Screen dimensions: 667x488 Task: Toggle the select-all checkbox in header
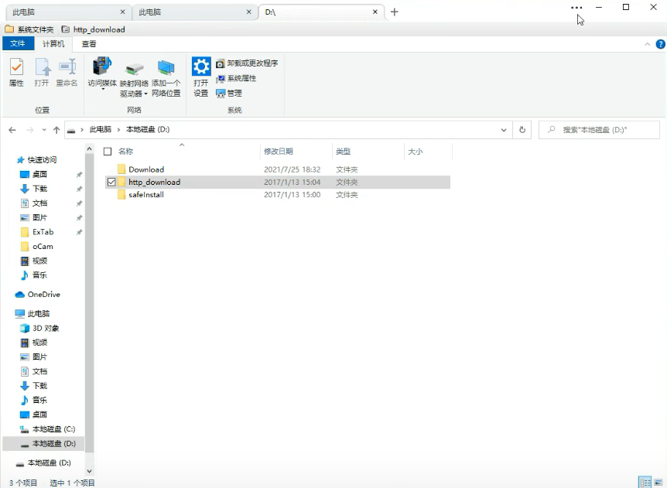(x=108, y=152)
